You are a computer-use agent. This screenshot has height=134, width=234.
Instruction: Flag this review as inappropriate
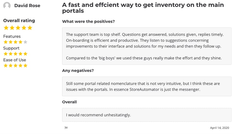pos(66,128)
